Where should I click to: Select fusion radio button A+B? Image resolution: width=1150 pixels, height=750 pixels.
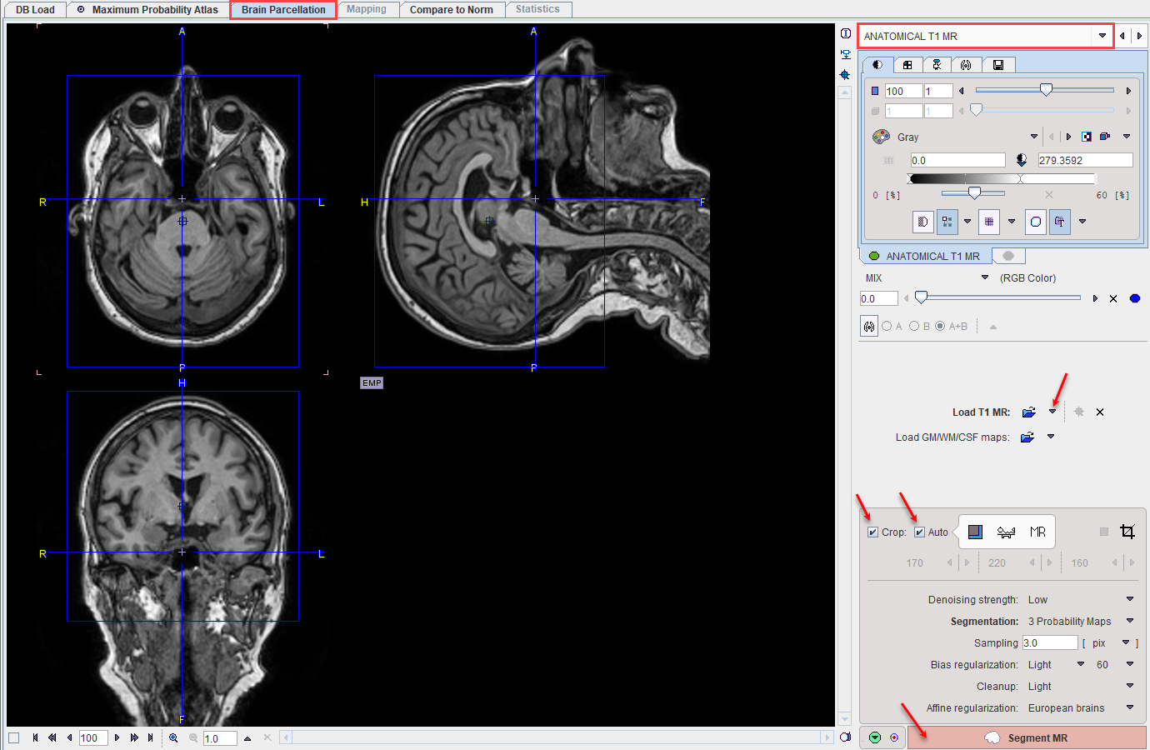coord(940,327)
